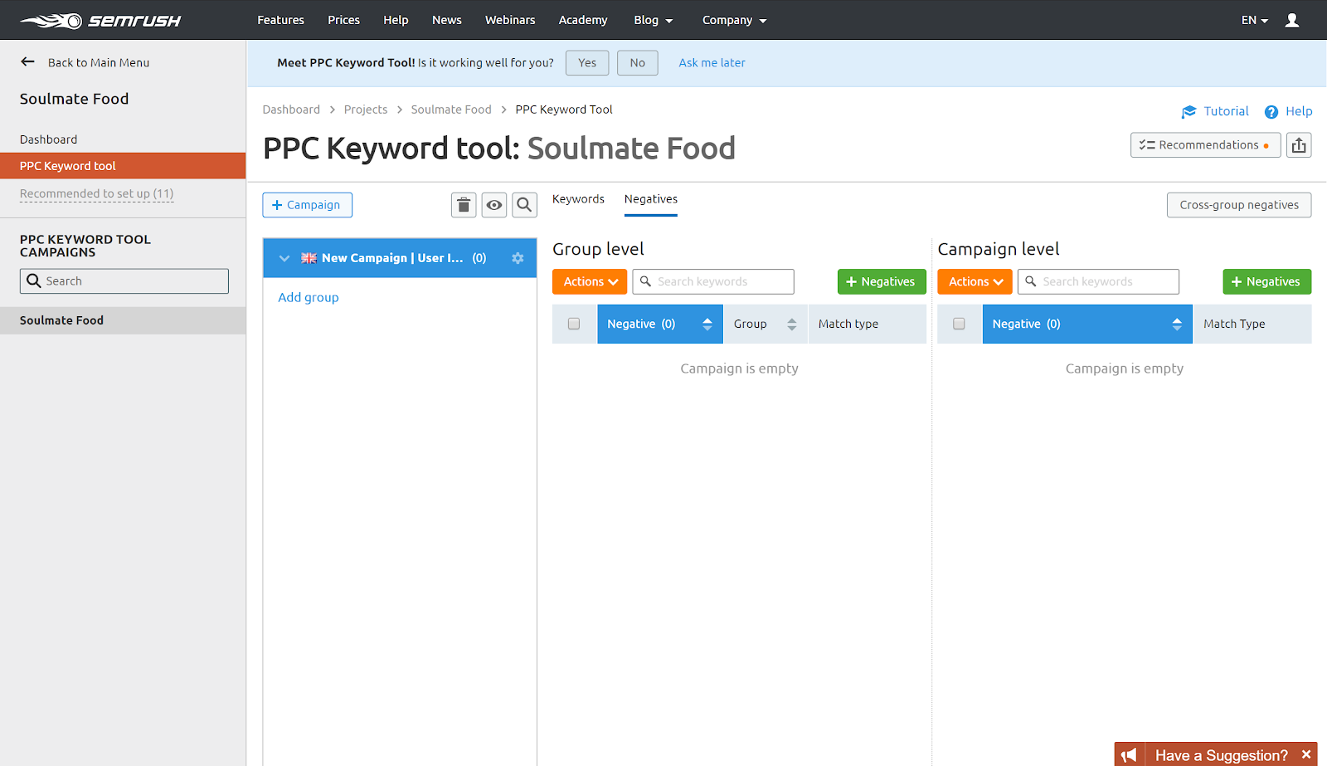
Task: Expand the Blog menu
Action: click(x=654, y=20)
